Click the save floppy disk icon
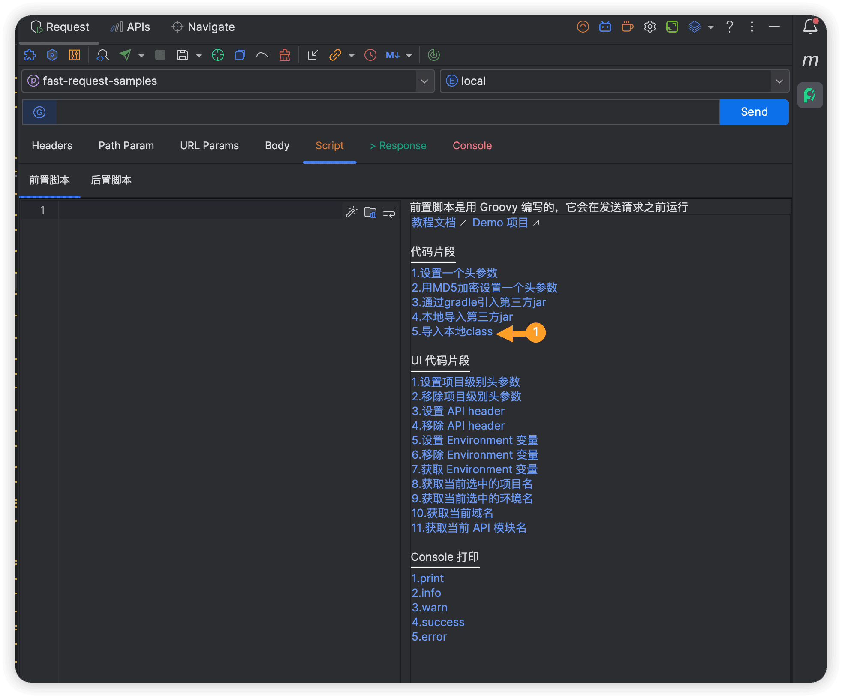This screenshot has height=698, width=842. point(183,55)
